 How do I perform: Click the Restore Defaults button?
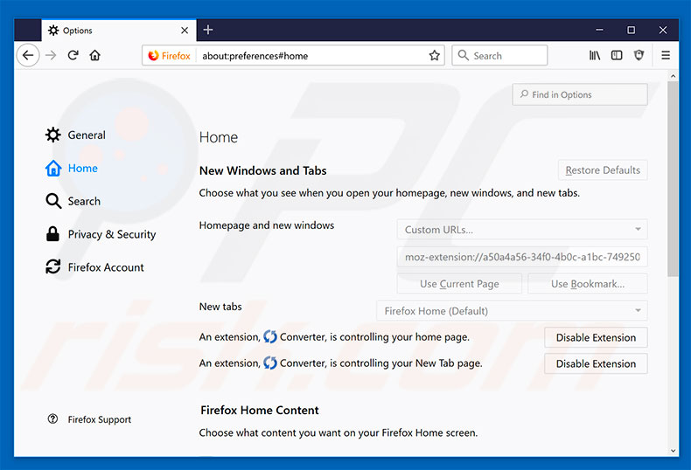click(603, 169)
